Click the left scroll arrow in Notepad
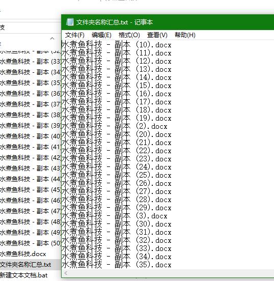This screenshot has width=274, height=281. click(66, 273)
